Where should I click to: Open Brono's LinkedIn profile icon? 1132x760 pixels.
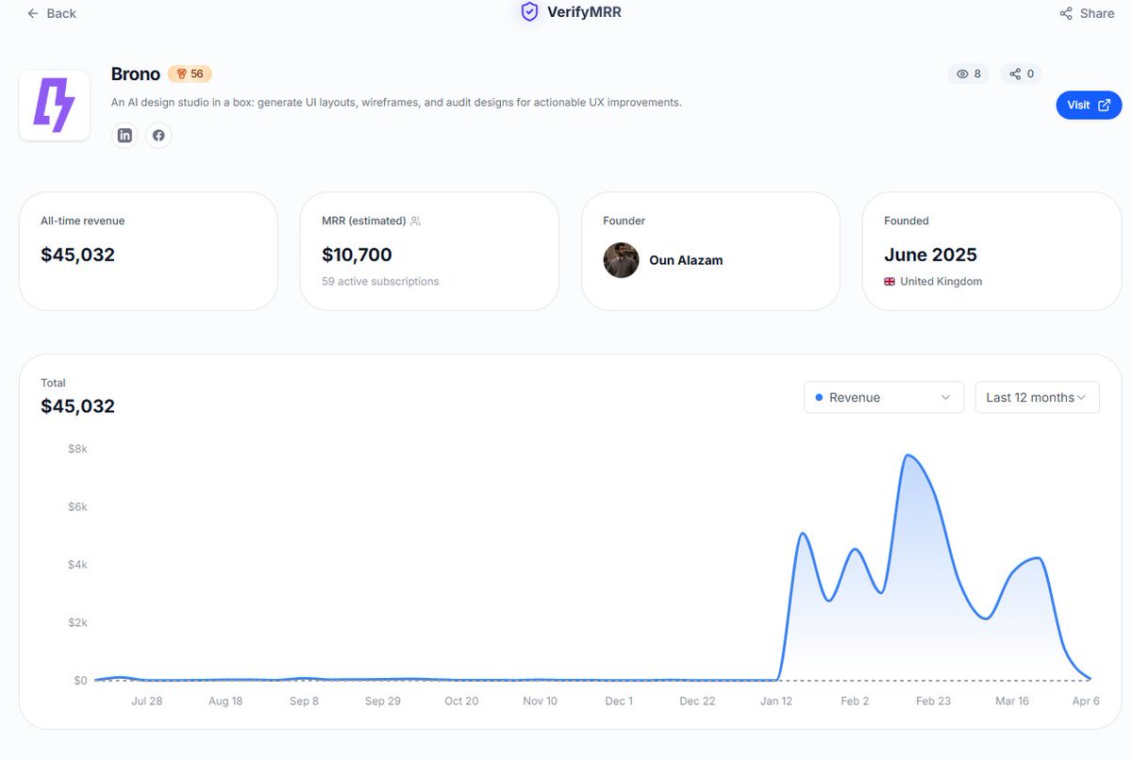pyautogui.click(x=125, y=136)
